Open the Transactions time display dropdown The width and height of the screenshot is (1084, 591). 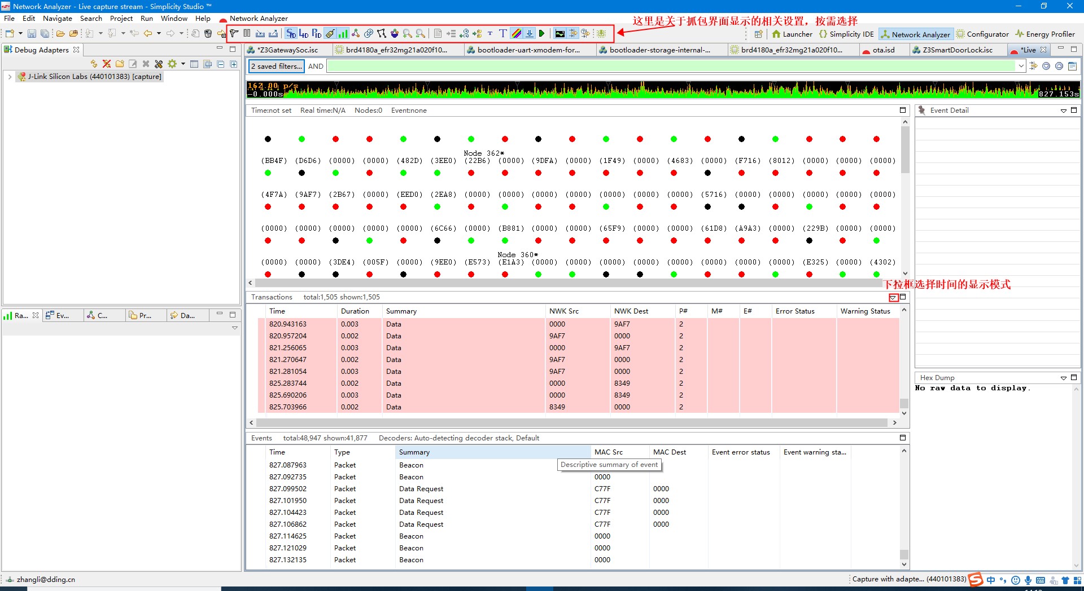894,298
